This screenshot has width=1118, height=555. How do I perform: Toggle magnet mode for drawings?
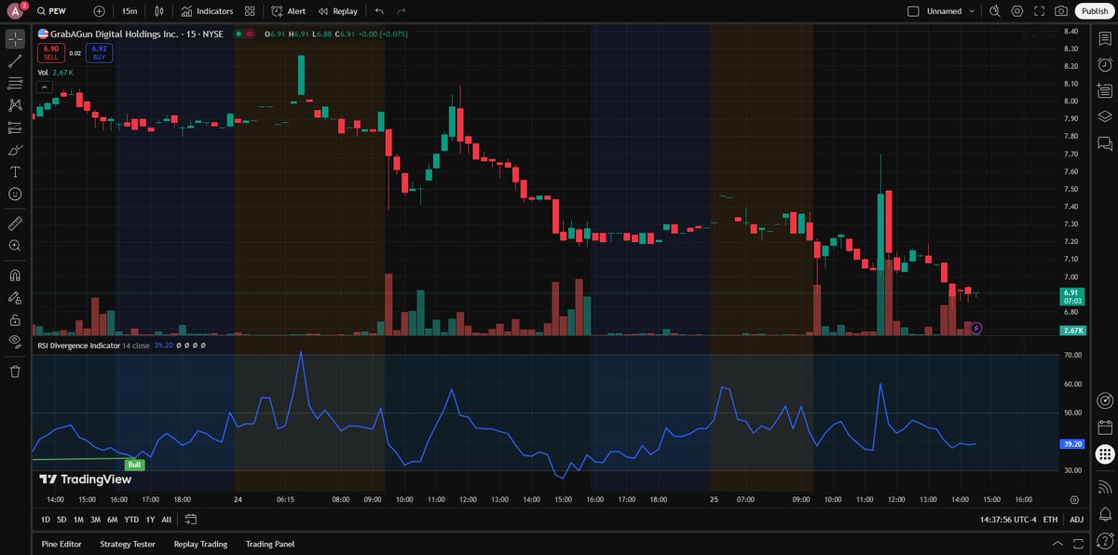tap(15, 276)
